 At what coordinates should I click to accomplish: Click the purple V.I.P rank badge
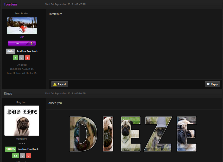point(22,43)
